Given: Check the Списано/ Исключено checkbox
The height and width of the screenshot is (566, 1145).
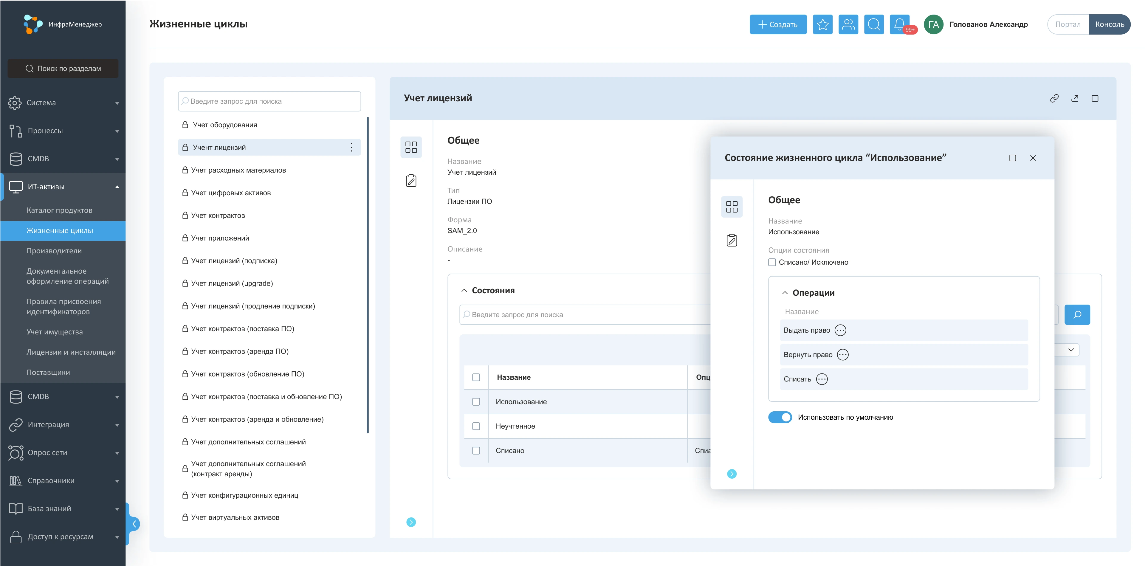Looking at the screenshot, I should click(772, 262).
